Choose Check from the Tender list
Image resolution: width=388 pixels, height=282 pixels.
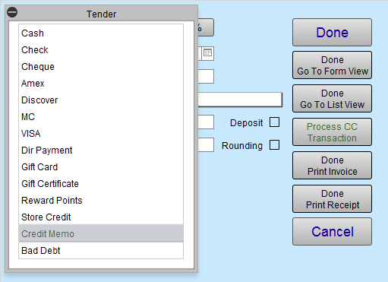(101, 50)
